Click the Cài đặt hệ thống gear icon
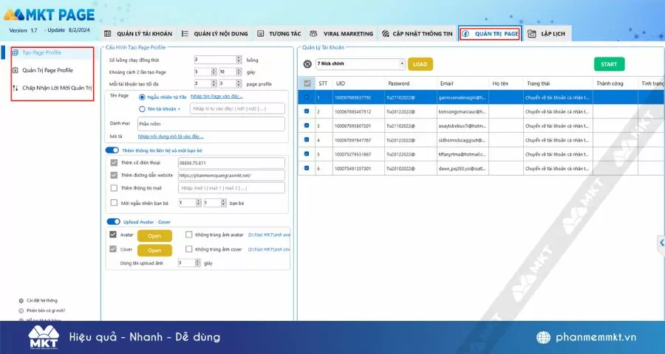This screenshot has height=354, width=665. pyautogui.click(x=21, y=301)
